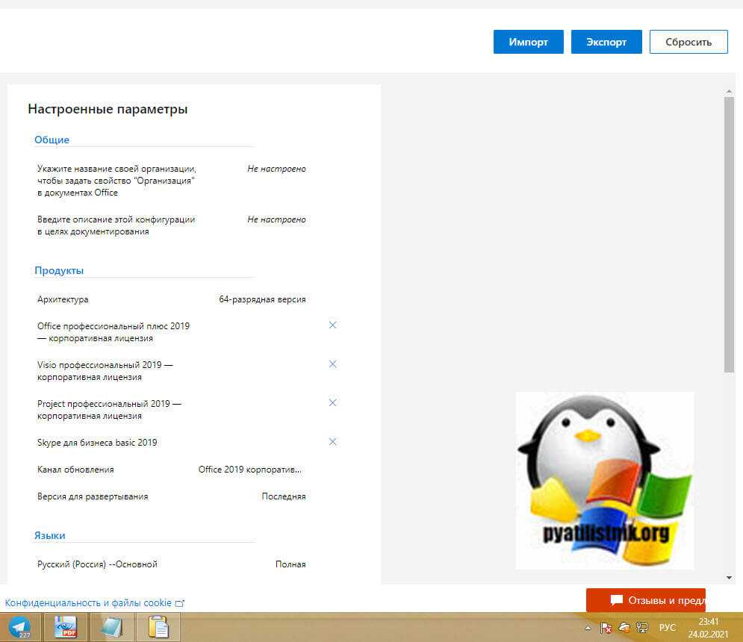Open Telegram from the taskbar
This screenshot has width=743, height=642.
tap(19, 627)
